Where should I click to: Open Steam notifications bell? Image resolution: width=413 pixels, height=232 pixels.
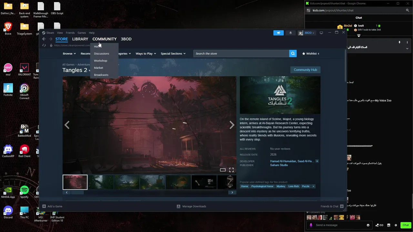coord(290,33)
